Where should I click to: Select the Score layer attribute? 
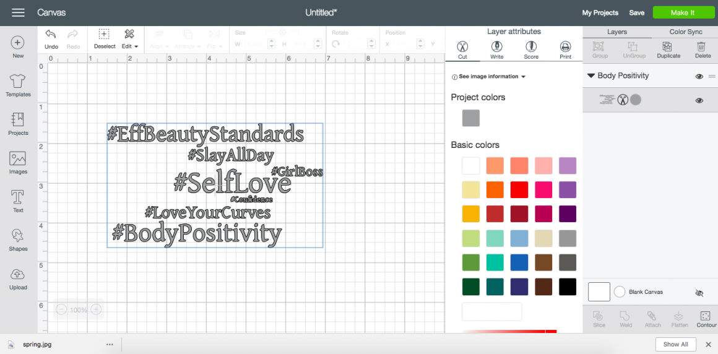[531, 50]
